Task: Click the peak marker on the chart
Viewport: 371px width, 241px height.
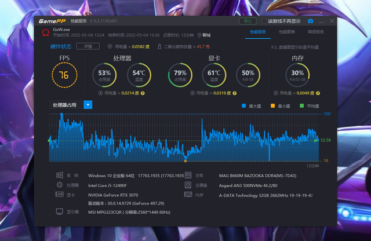Action: [x=61, y=114]
